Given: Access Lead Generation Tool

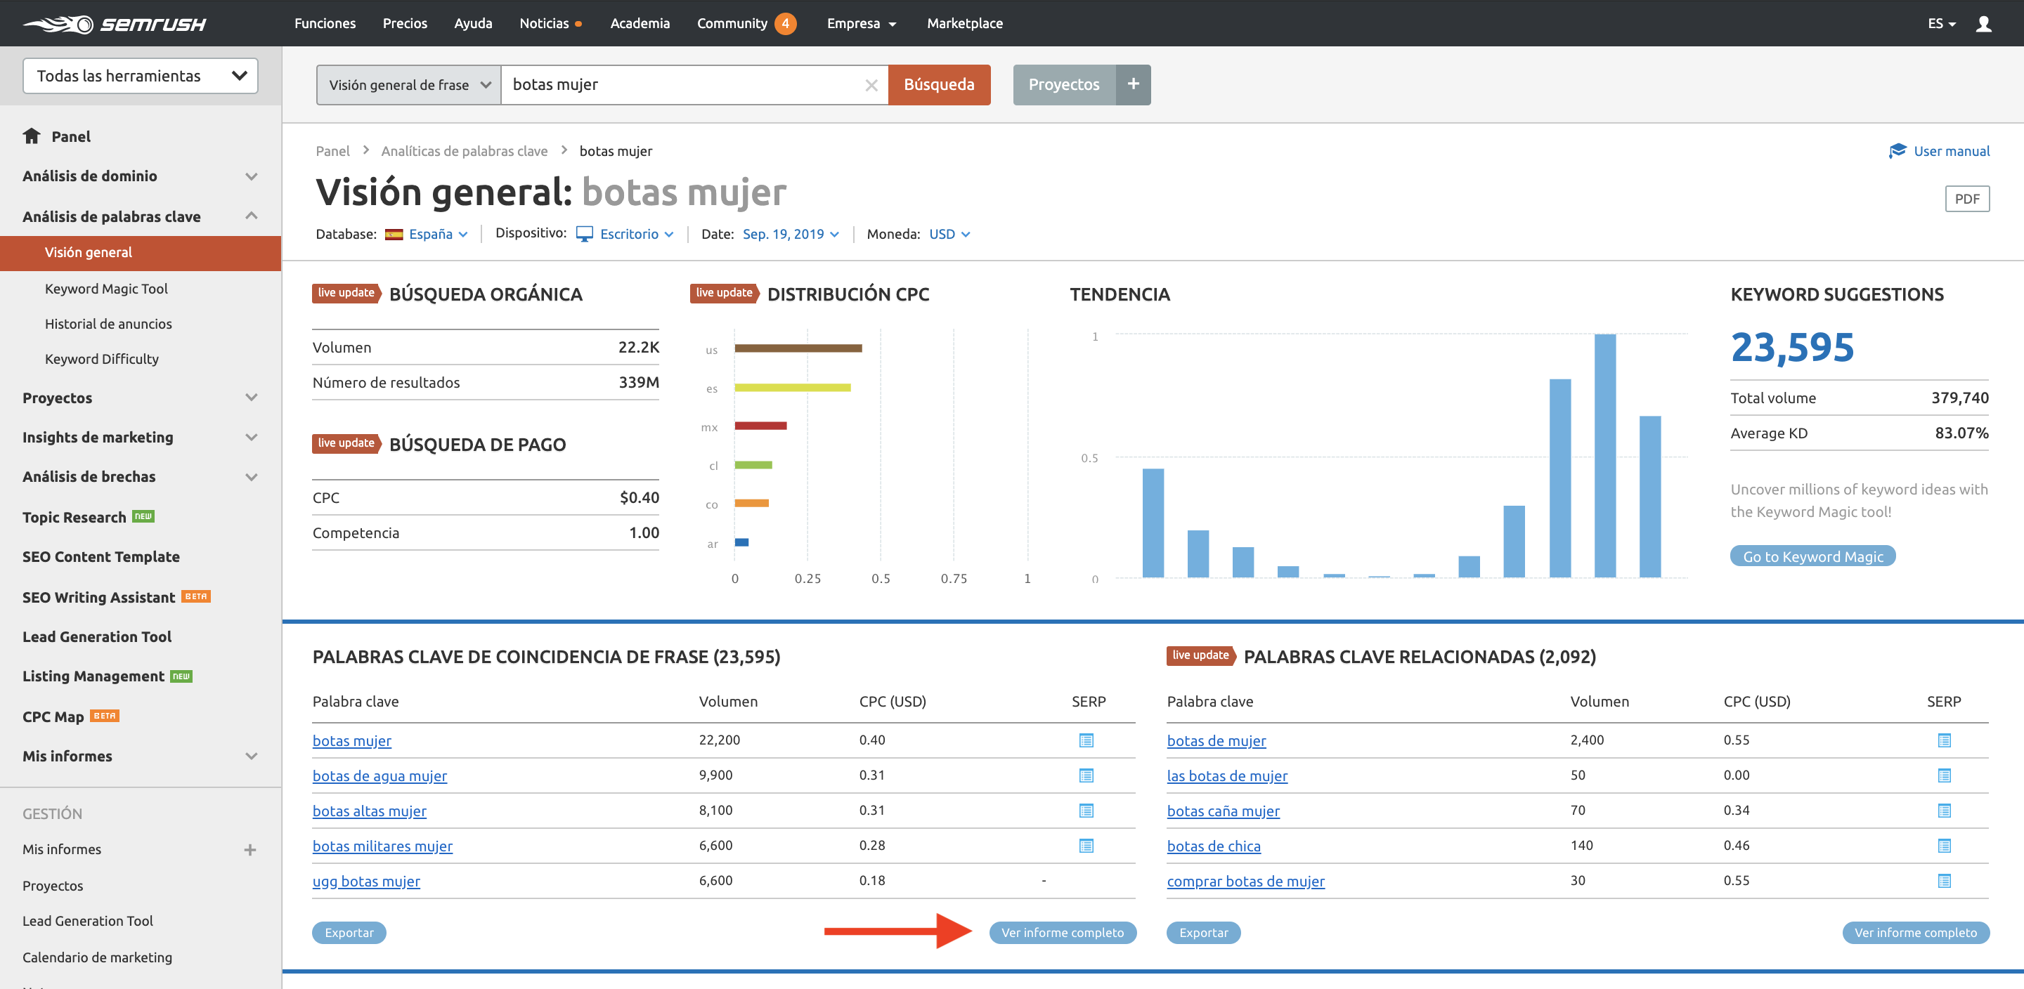Looking at the screenshot, I should pos(98,636).
